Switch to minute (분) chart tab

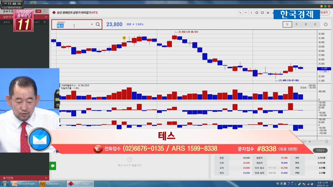[x=315, y=24]
